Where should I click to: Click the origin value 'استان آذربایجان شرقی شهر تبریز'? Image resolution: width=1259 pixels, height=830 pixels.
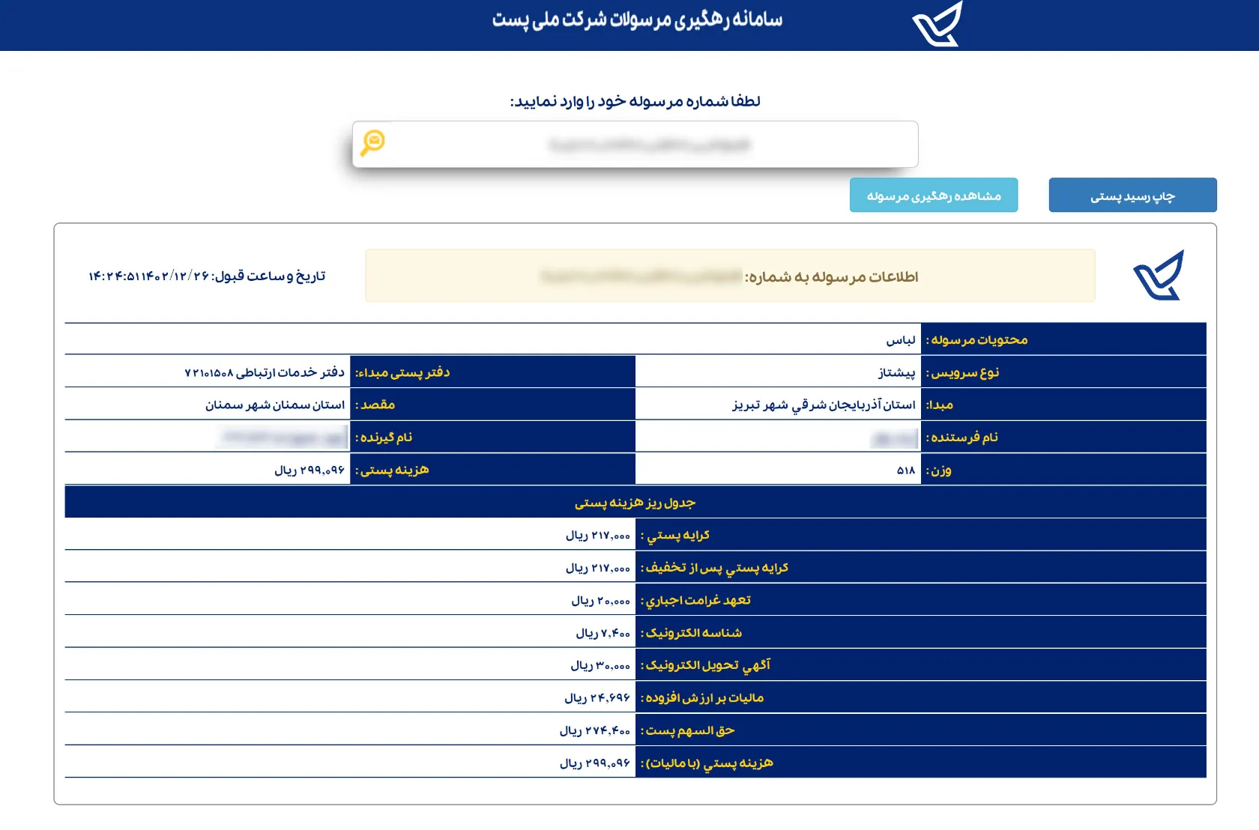pos(824,405)
